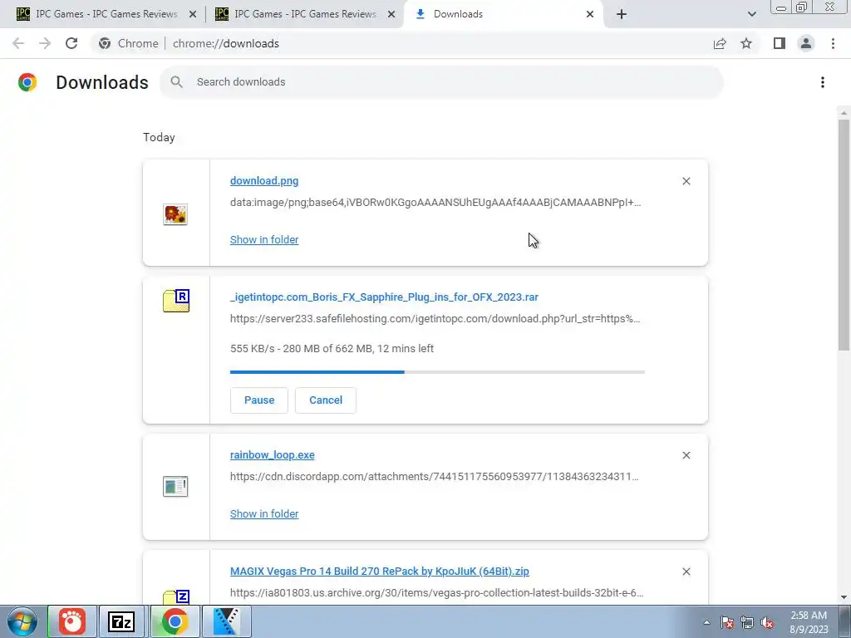
Task: Open the Windows Start menu
Action: 22,621
